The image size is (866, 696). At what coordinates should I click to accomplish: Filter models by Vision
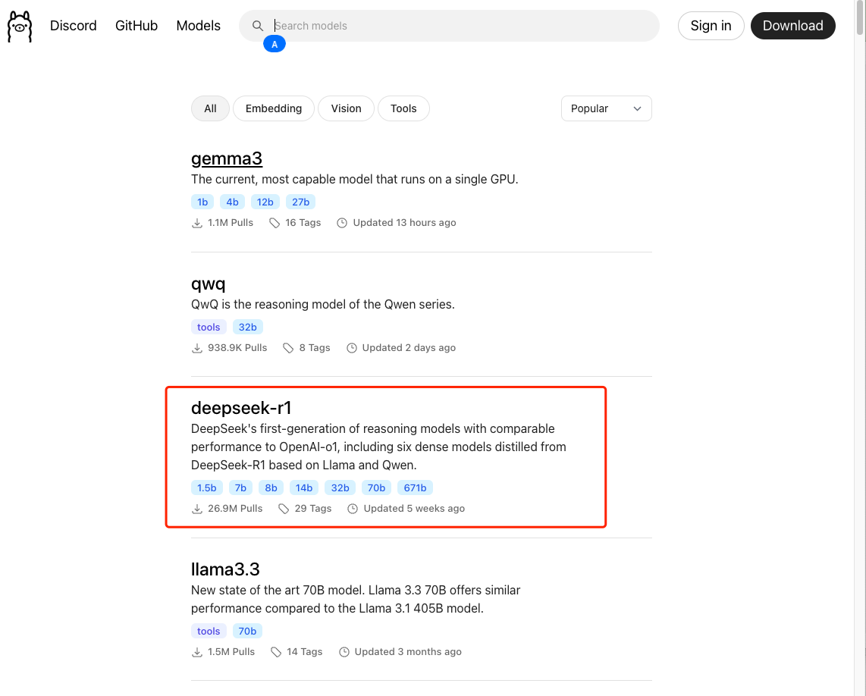tap(347, 109)
